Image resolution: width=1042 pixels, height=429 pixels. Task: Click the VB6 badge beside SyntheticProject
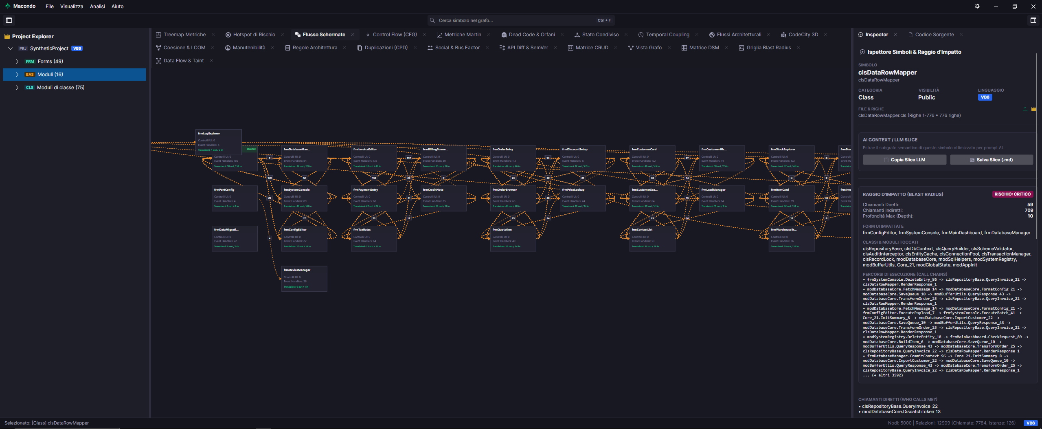(x=77, y=48)
